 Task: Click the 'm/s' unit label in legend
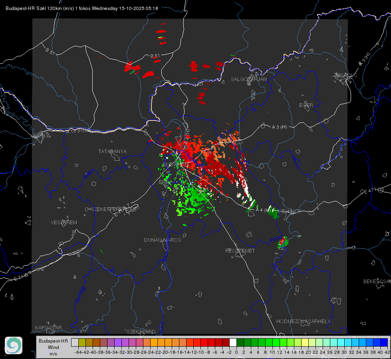click(x=53, y=354)
